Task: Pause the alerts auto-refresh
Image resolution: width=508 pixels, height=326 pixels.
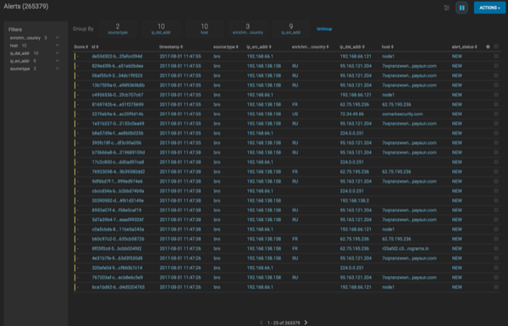Action: 461,8
